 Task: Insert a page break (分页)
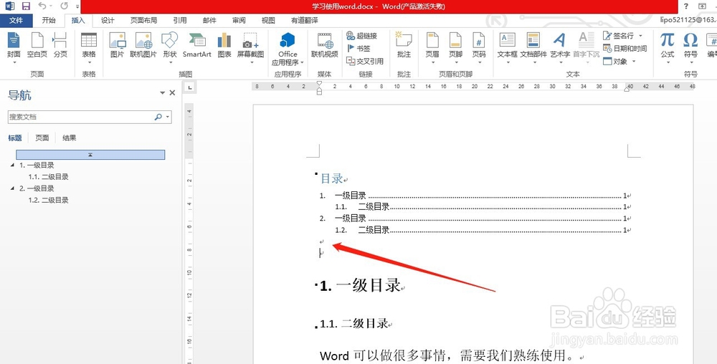click(x=60, y=46)
